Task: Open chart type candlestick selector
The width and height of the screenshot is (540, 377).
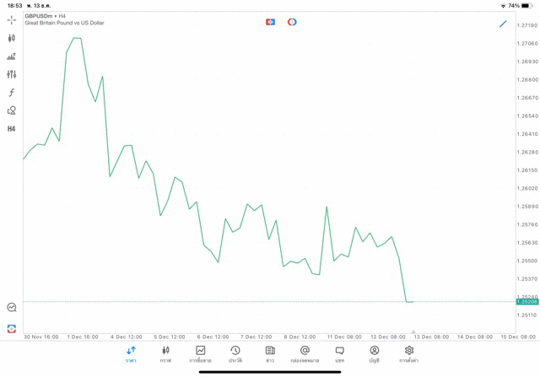Action: tap(12, 38)
